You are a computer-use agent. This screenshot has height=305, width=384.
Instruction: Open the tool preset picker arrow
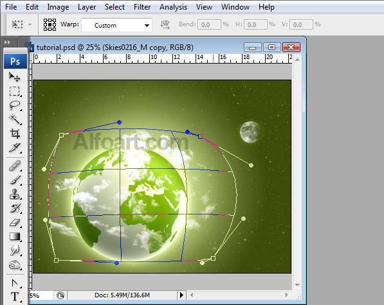(x=30, y=24)
